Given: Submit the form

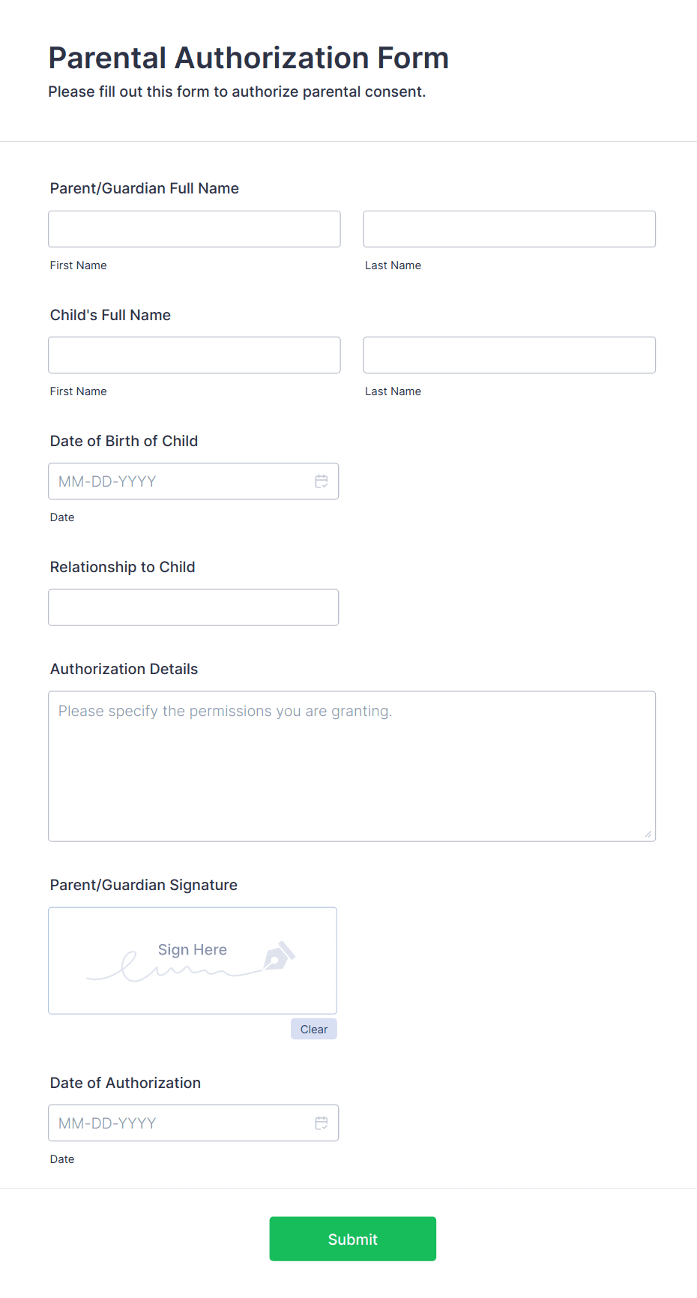Looking at the screenshot, I should (352, 1240).
